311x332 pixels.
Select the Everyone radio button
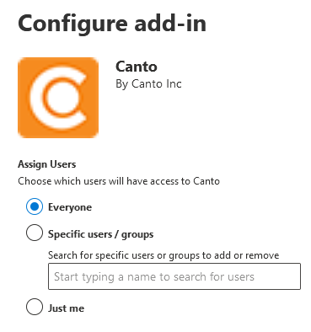coord(35,206)
